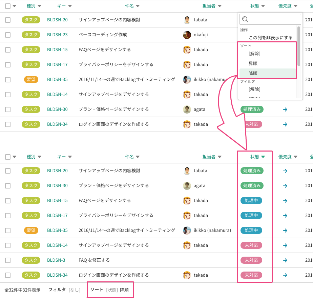Screen dimensions: 313x298
Task: Click ikikko's avatar on the Backlog meeting row
Action: click(187, 79)
